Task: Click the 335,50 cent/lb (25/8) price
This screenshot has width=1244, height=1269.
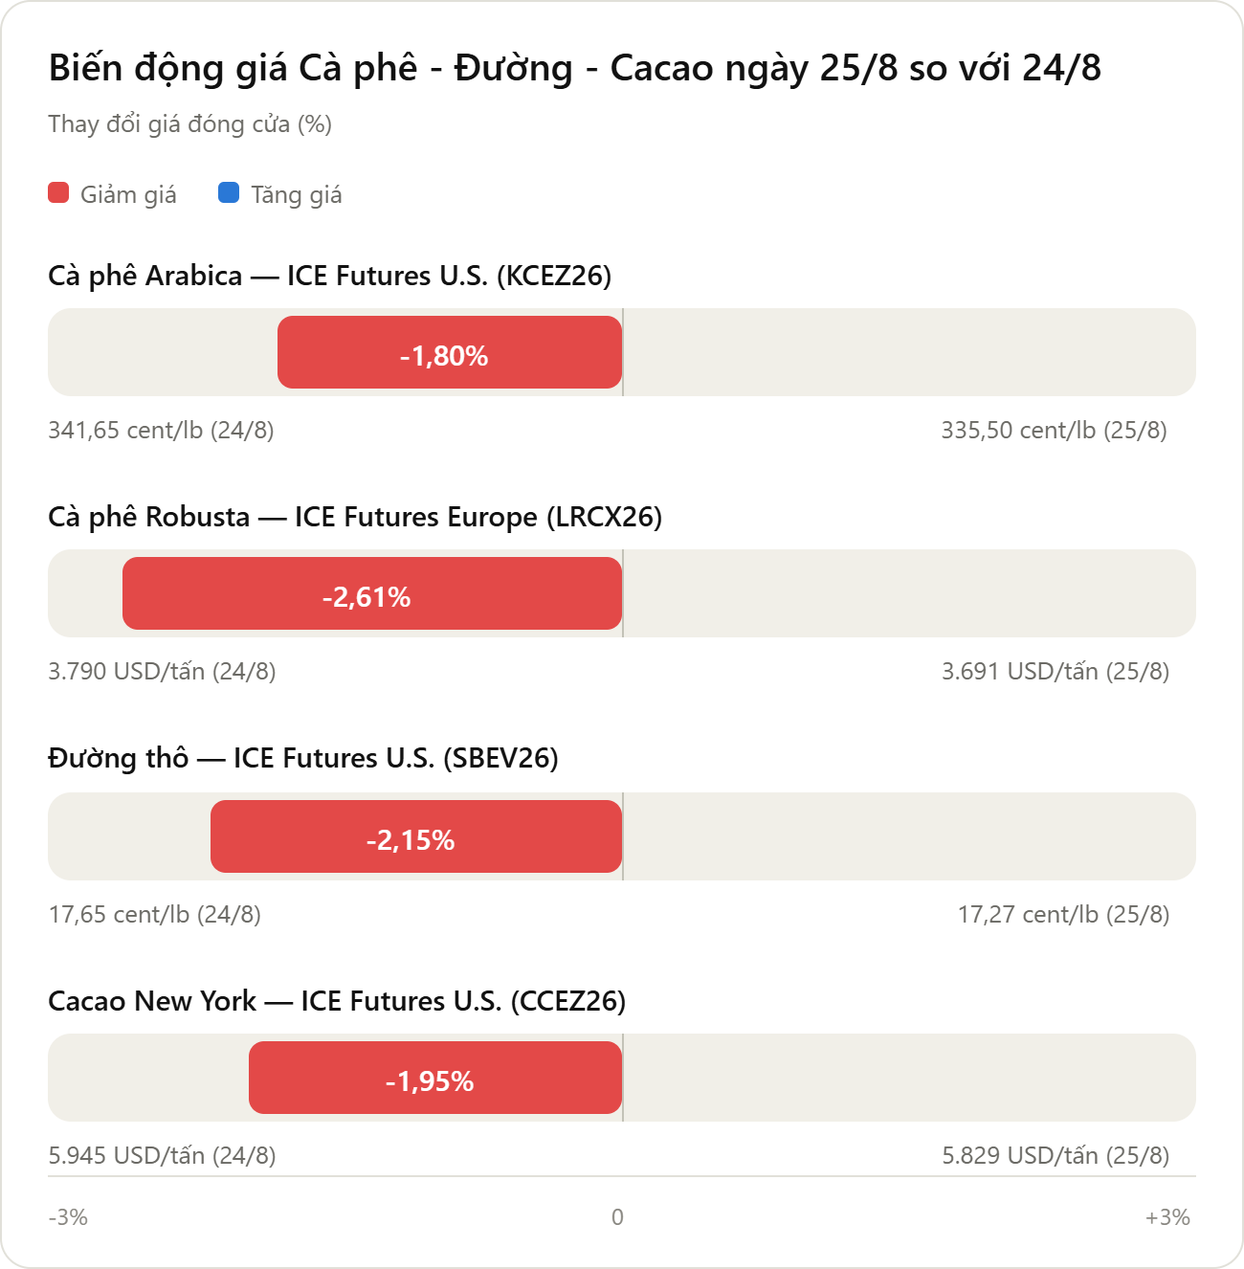Action: (x=1055, y=431)
